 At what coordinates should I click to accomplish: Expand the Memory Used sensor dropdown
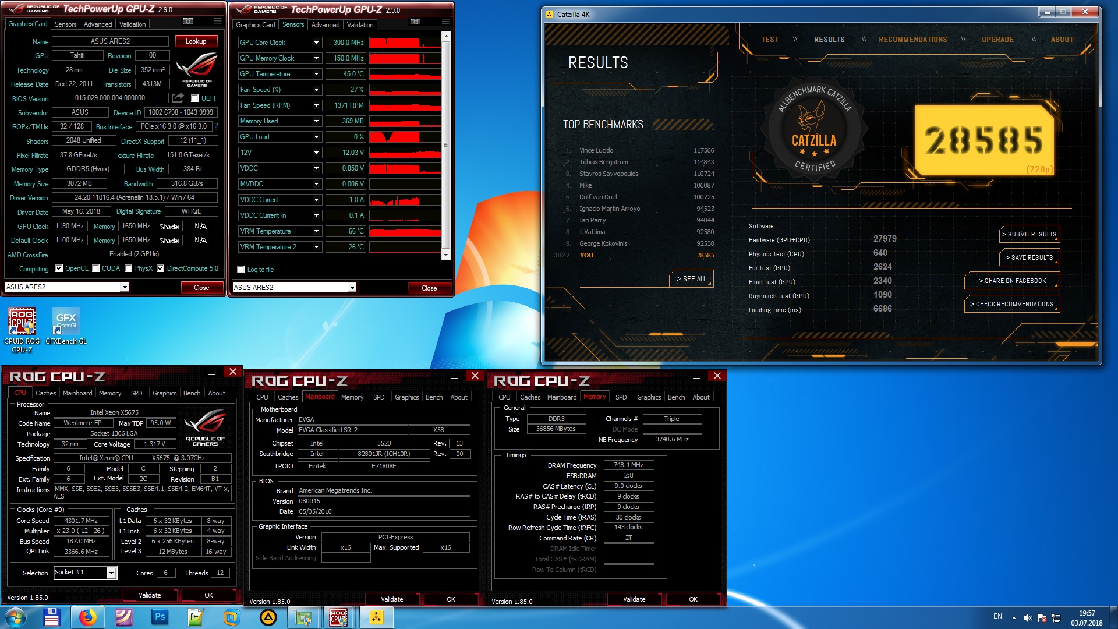(x=316, y=121)
